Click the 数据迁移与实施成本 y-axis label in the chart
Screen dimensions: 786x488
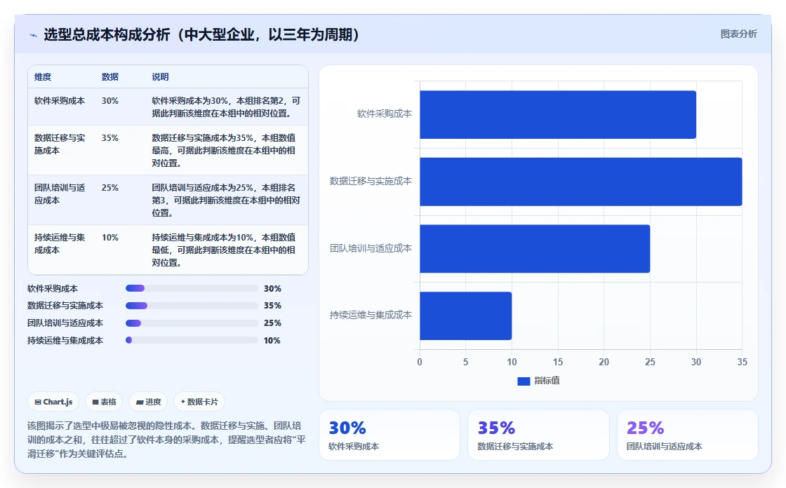pyautogui.click(x=371, y=182)
